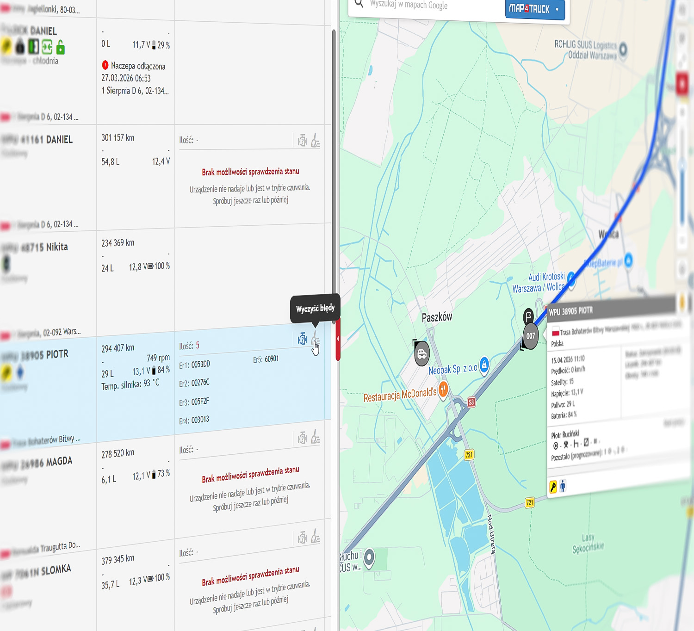The image size is (694, 631).
Task: Click the '301 157 km' mileage value
Action: pyautogui.click(x=118, y=138)
